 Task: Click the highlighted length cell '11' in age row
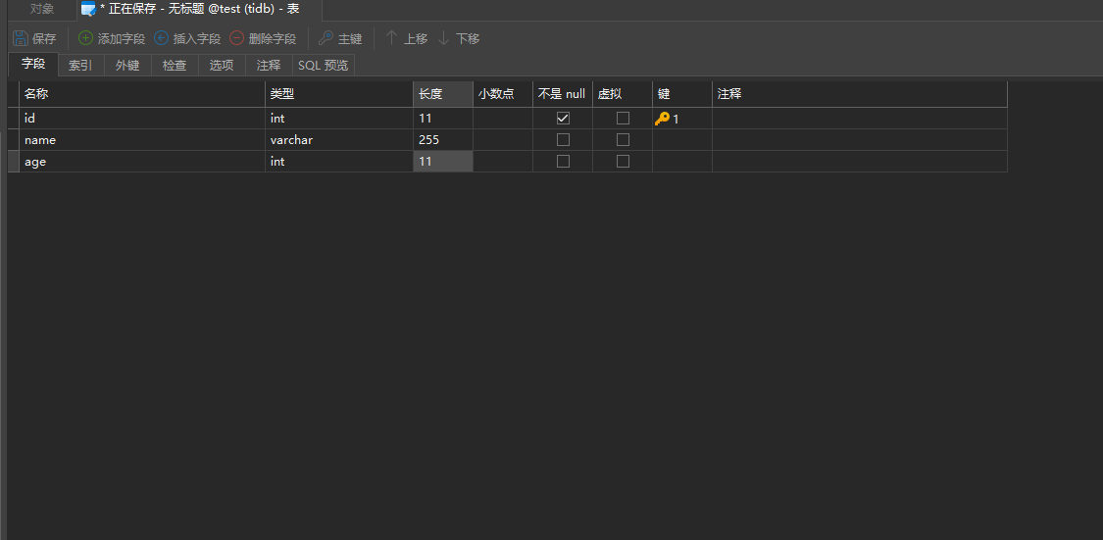pos(443,161)
